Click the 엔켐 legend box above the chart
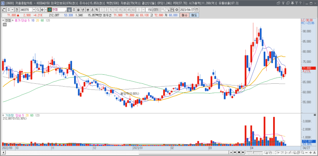This screenshot has height=156, width=318. point(8,21)
